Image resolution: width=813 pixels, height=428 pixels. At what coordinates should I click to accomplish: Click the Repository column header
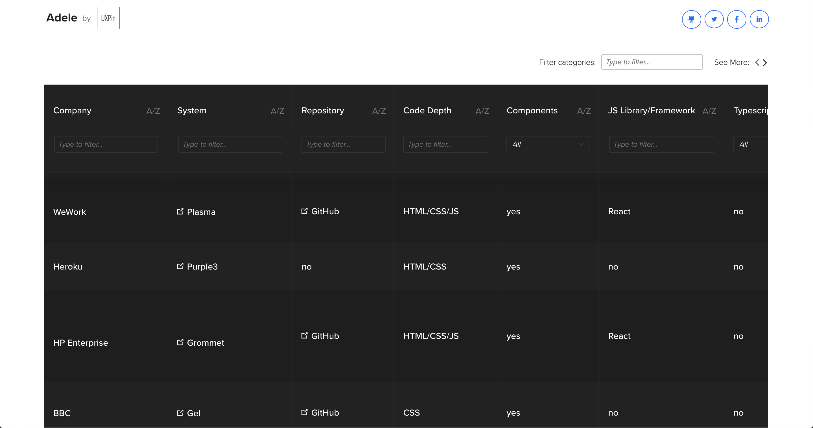323,111
